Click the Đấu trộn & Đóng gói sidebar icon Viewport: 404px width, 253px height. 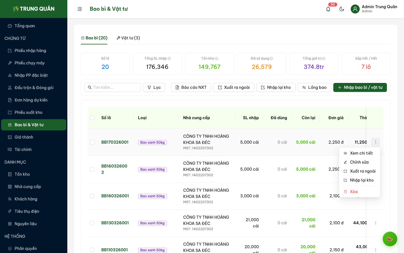click(x=10, y=88)
